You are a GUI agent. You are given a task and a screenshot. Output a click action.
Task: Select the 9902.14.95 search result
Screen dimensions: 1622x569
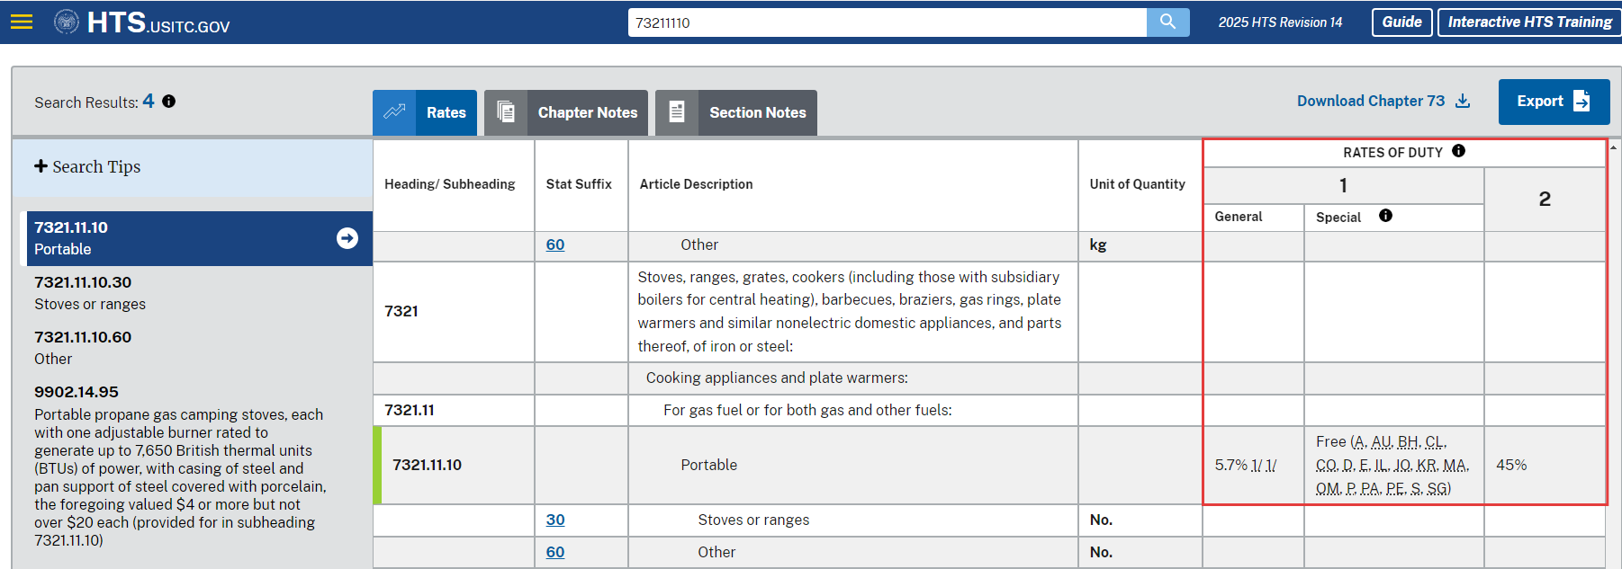[x=178, y=466]
